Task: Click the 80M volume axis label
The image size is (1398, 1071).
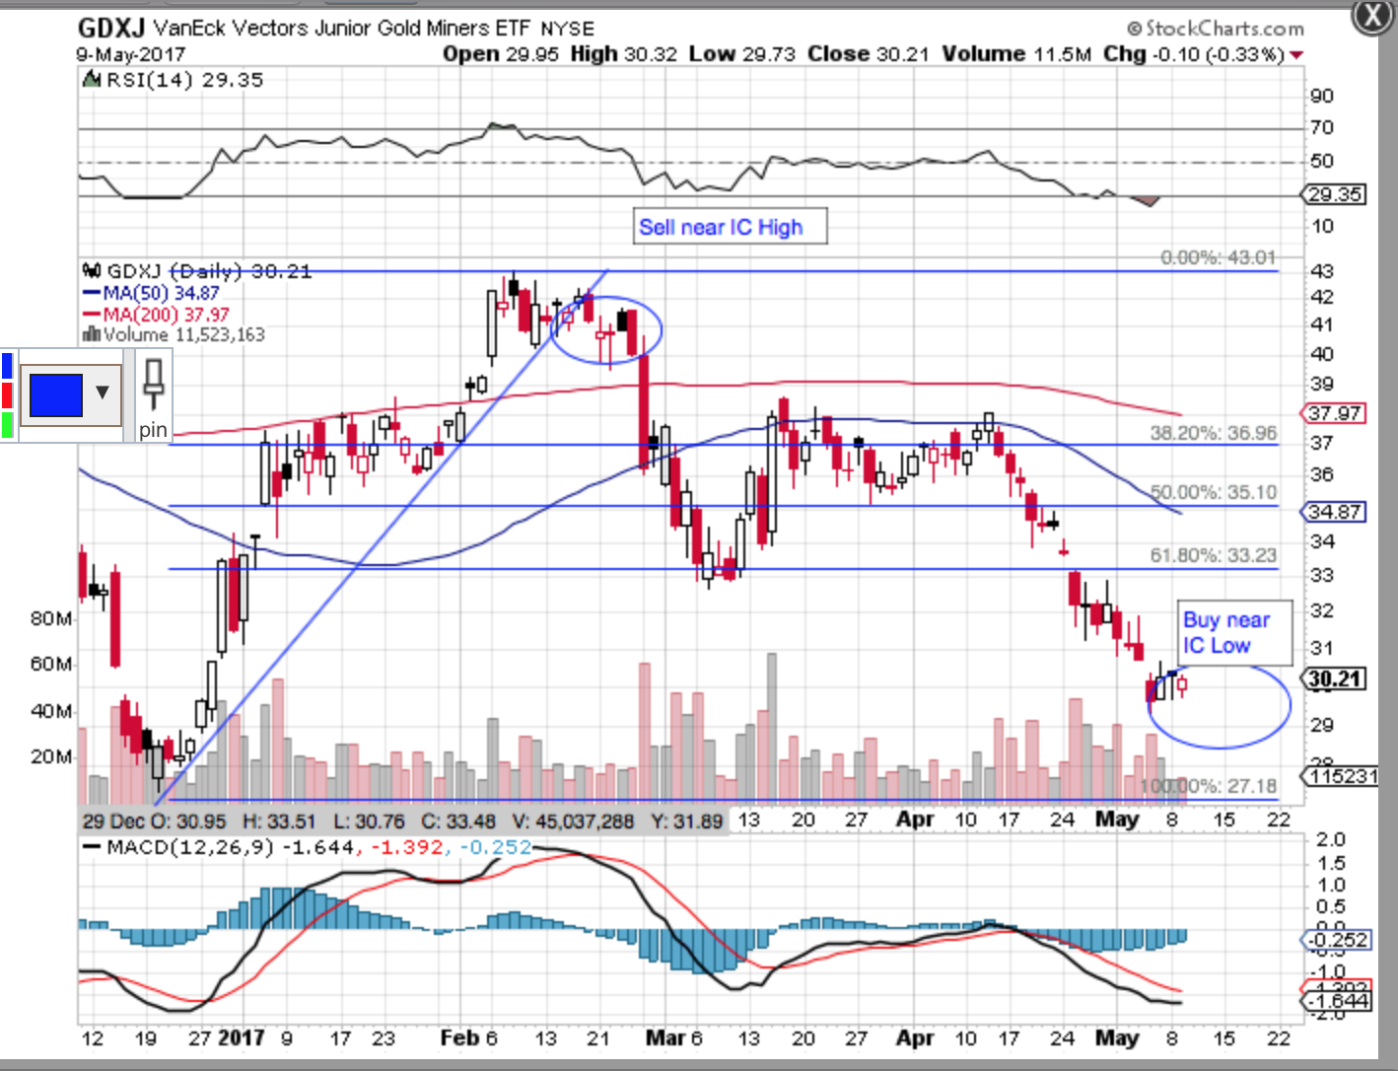Action: (x=51, y=618)
